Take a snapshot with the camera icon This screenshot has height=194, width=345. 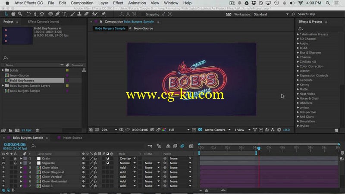click(x=152, y=130)
